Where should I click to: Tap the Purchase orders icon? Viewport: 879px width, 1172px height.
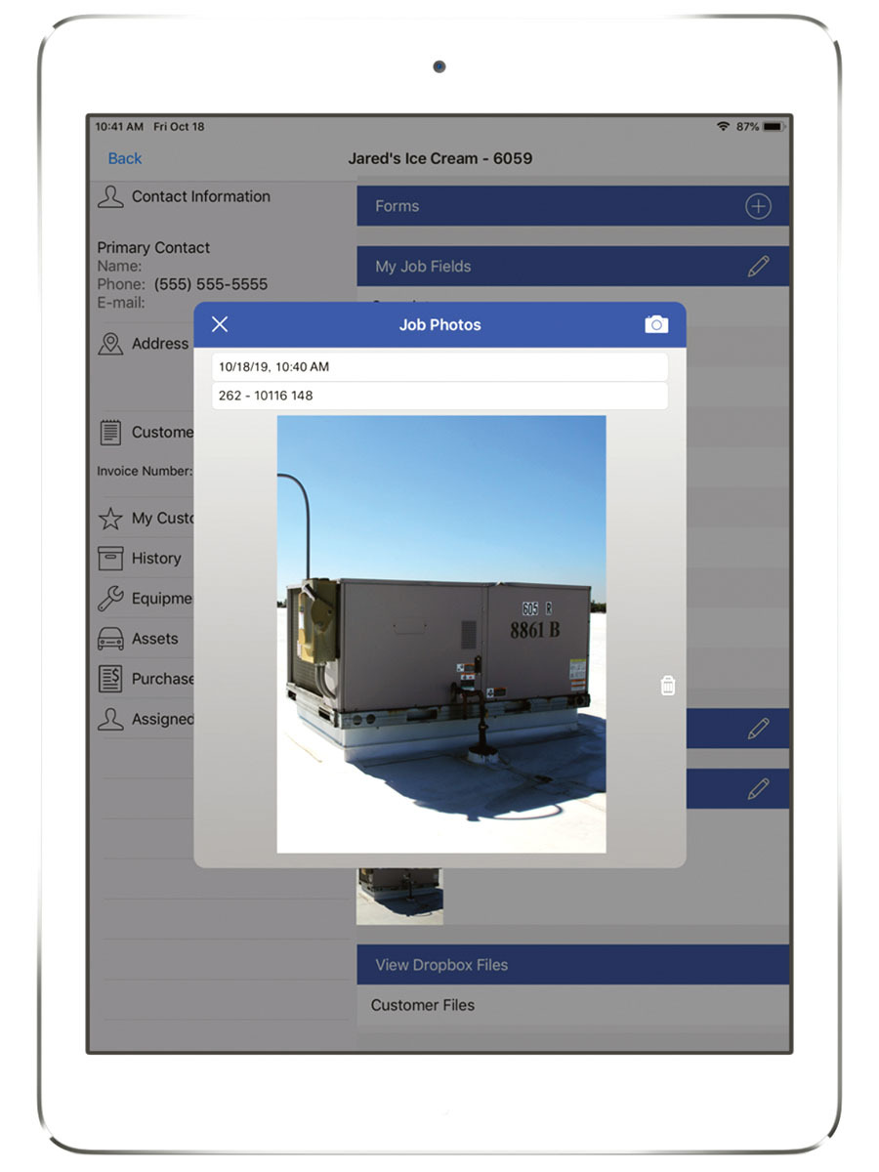coord(110,679)
